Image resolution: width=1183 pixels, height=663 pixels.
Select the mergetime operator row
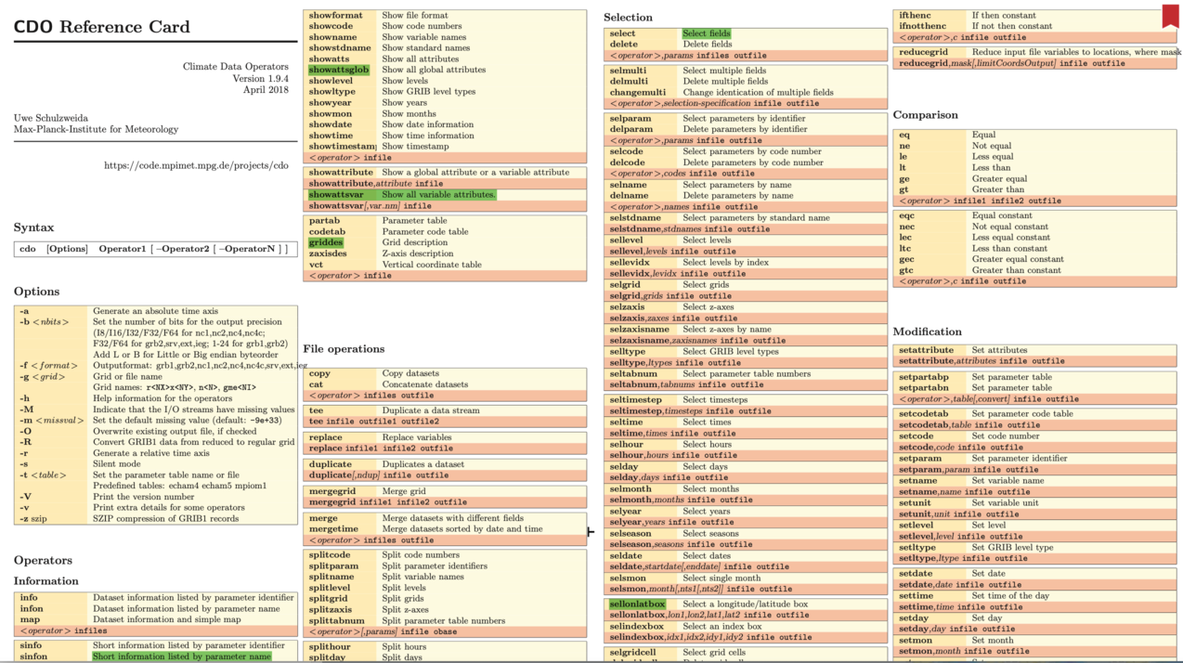[x=332, y=529]
